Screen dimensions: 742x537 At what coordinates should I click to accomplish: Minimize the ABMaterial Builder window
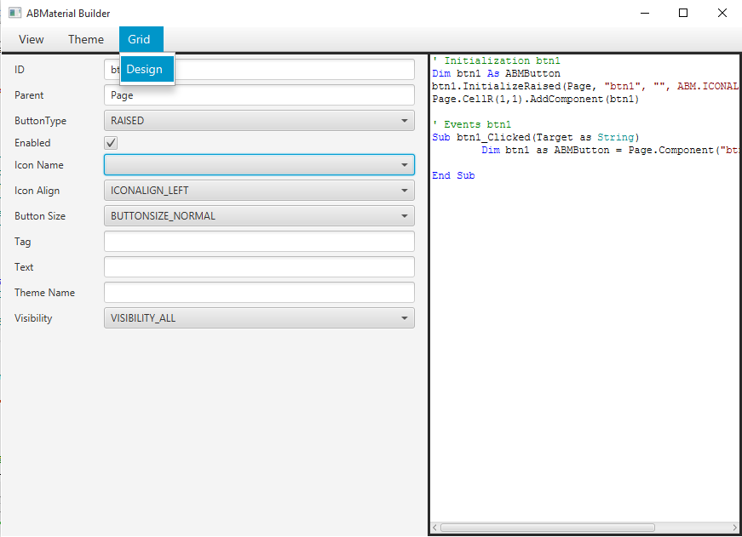(645, 13)
